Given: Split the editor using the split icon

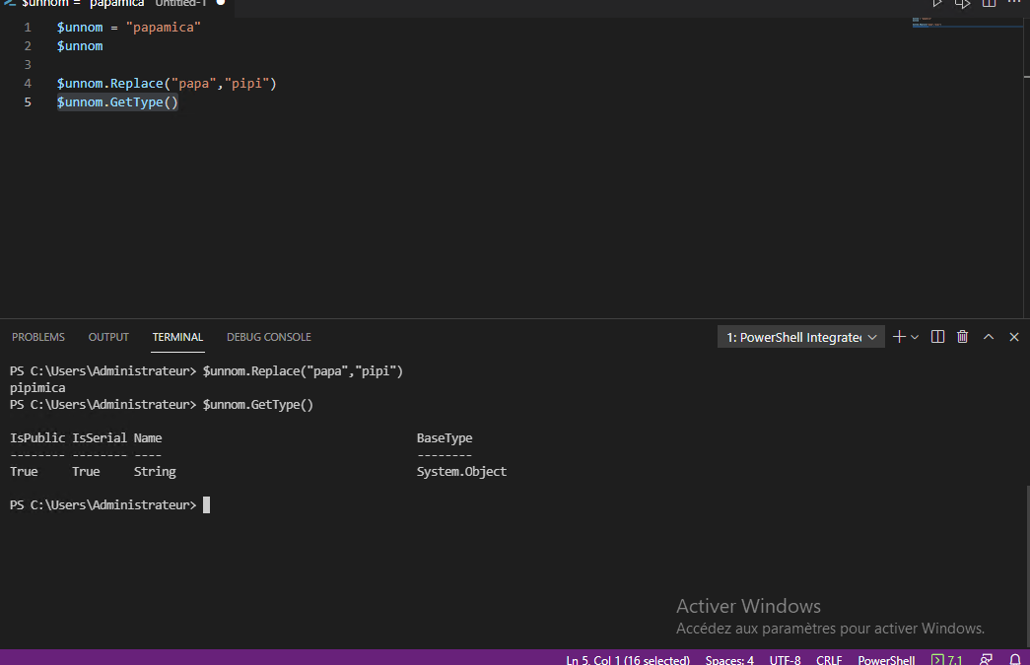Looking at the screenshot, I should (989, 3).
